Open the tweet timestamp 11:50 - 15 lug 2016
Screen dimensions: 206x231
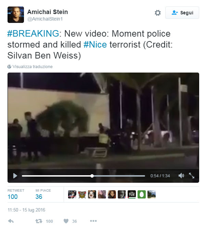tap(26, 210)
